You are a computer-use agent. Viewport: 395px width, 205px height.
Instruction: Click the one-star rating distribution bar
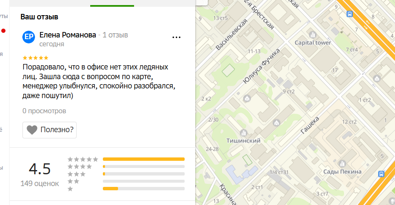coord(144,189)
